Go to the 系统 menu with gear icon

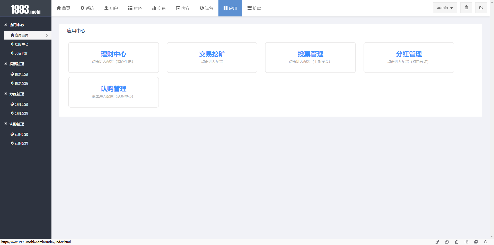(87, 8)
